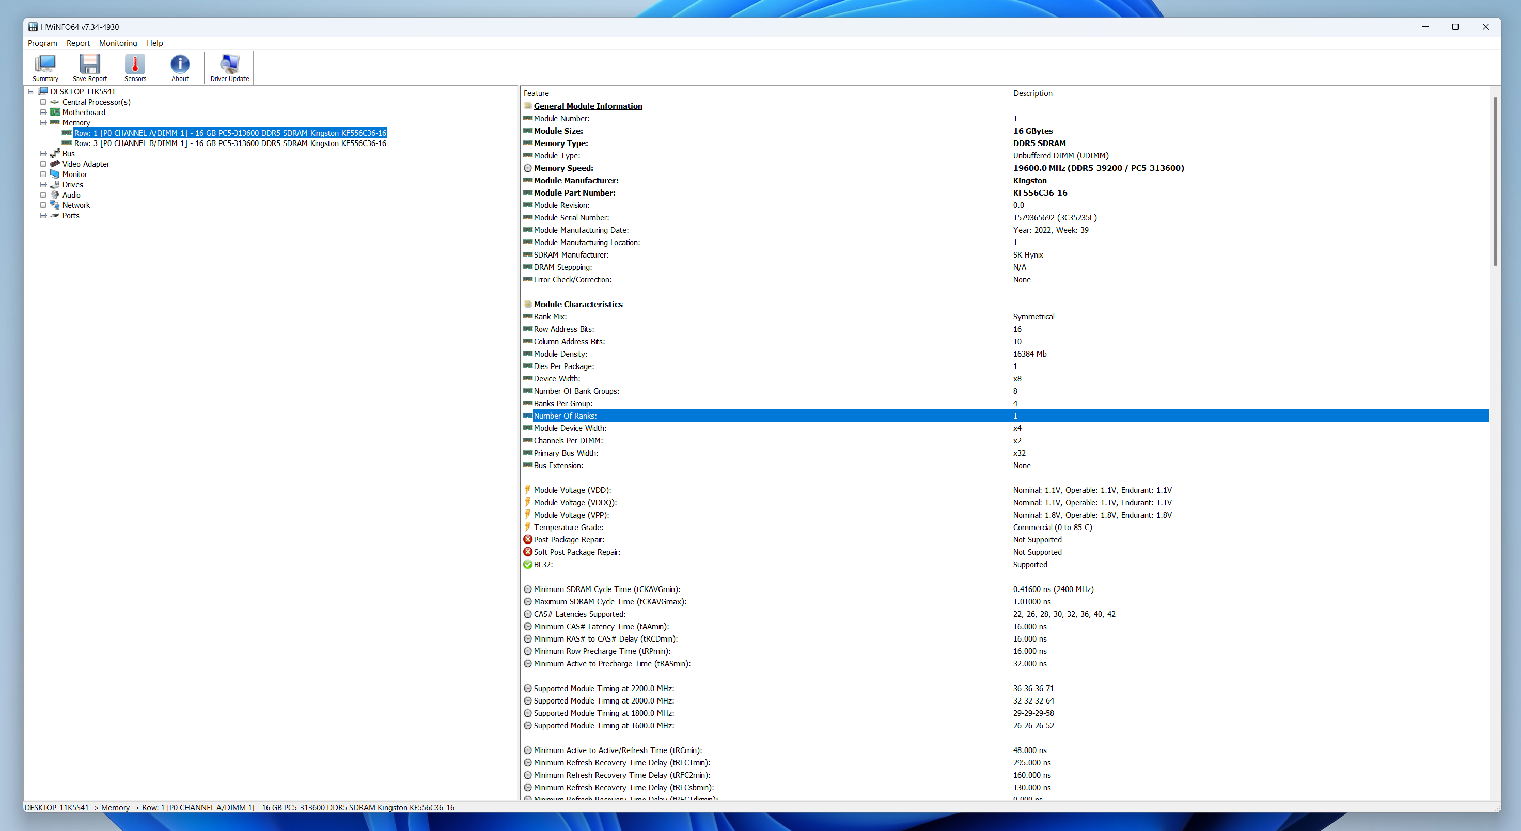
Task: Select the Temperature Grade row
Action: [1006, 527]
